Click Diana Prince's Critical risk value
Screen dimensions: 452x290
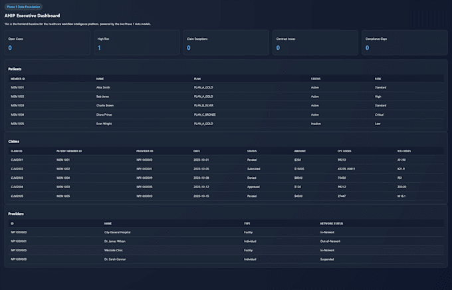379,114
